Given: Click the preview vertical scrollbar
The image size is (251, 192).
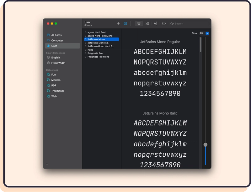Looking at the screenshot, I should click(x=200, y=45).
